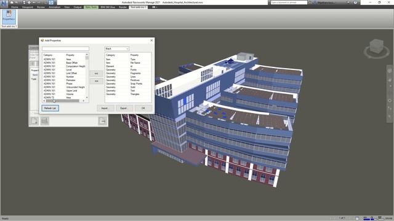The image size is (394, 221).
Task: Select the ADMIN 161 Phase row
Action: click(x=64, y=83)
